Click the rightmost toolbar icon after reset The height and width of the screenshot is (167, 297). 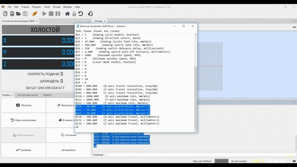coord(90,14)
